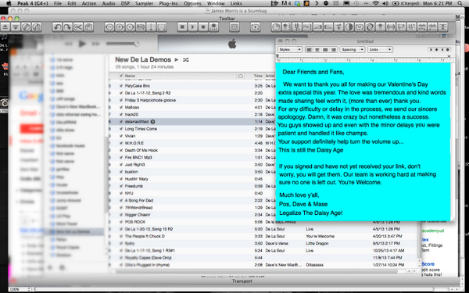Select The People ft Chuck D row
Image resolution: width=469 pixels, height=293 pixels.
pyautogui.click(x=263, y=236)
